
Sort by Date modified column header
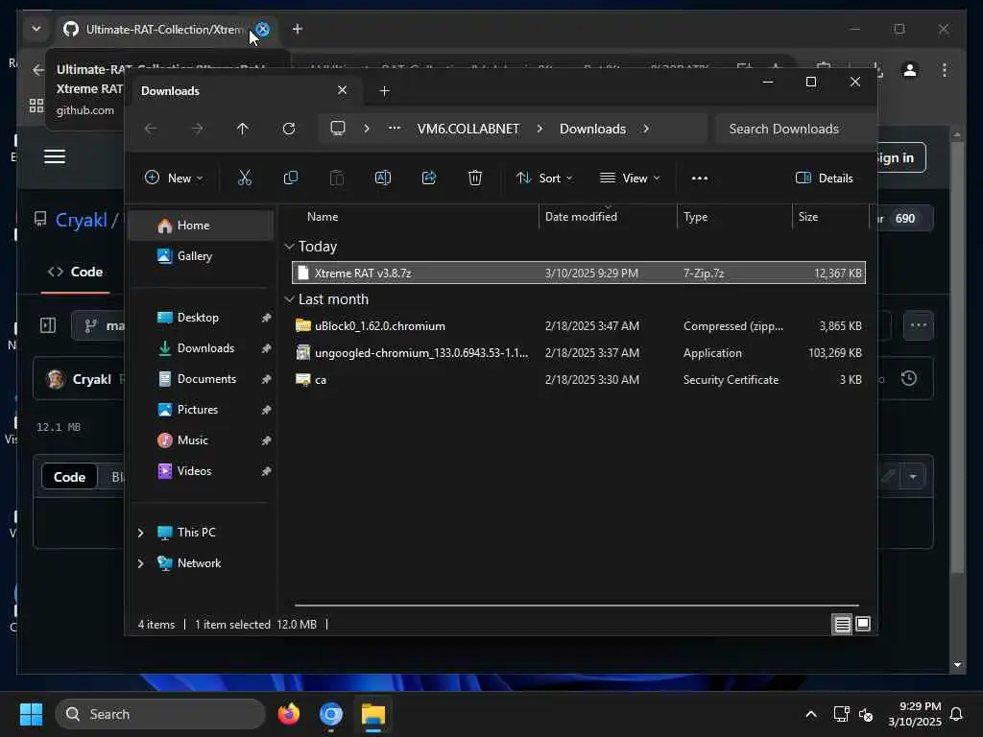click(x=581, y=217)
